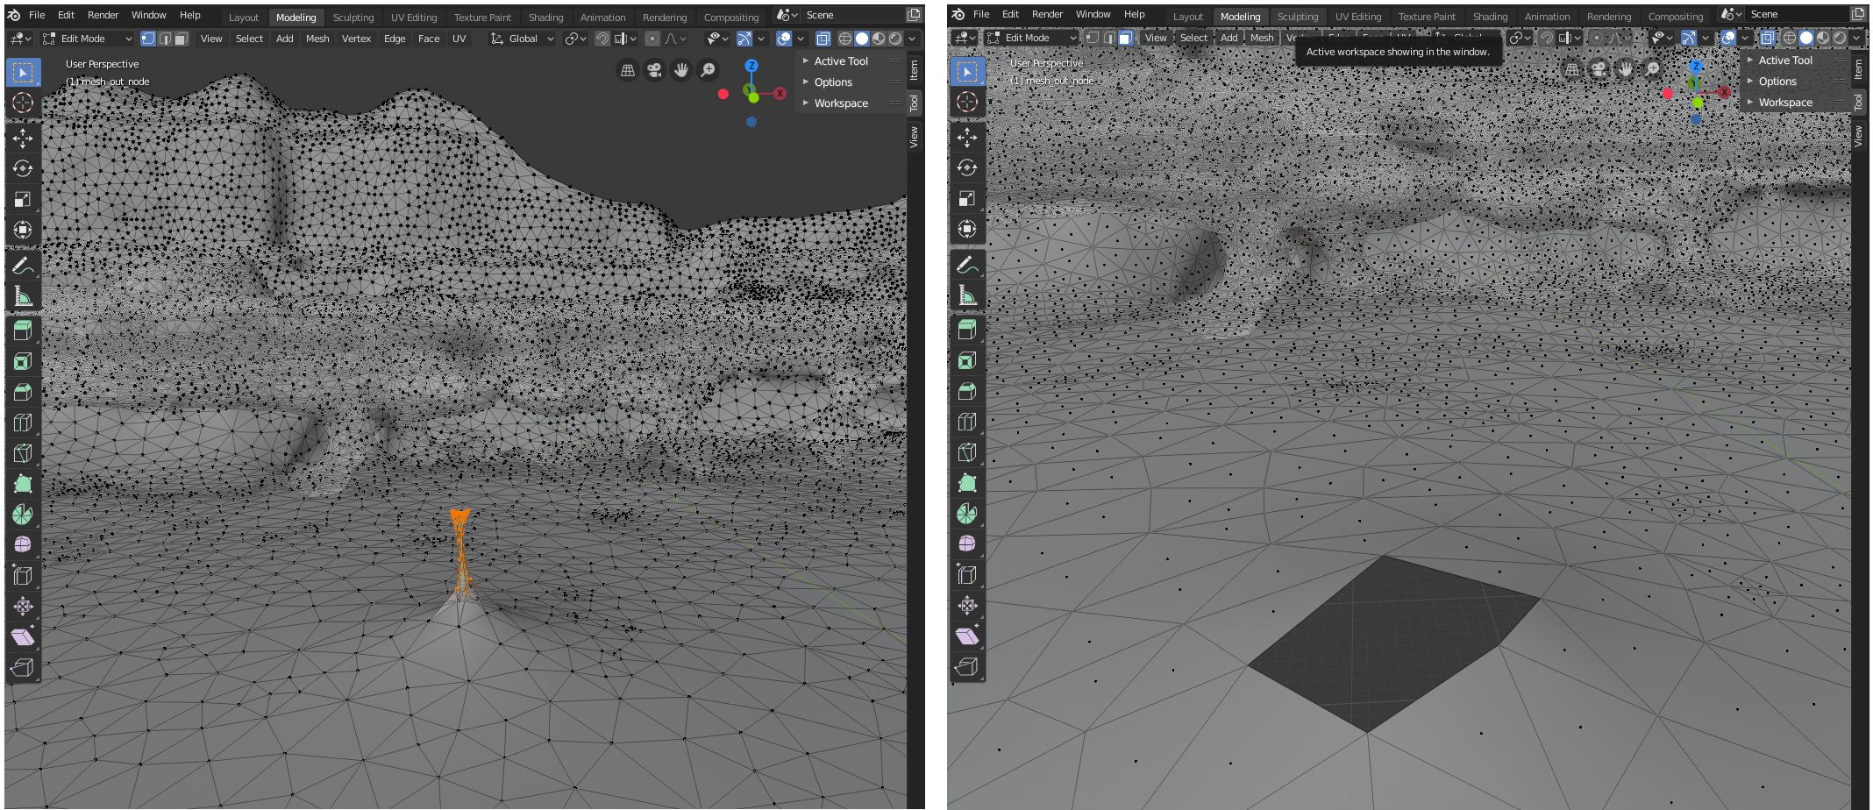The height and width of the screenshot is (810, 1873).
Task: Toggle proportional editing in left window header
Action: pyautogui.click(x=652, y=39)
